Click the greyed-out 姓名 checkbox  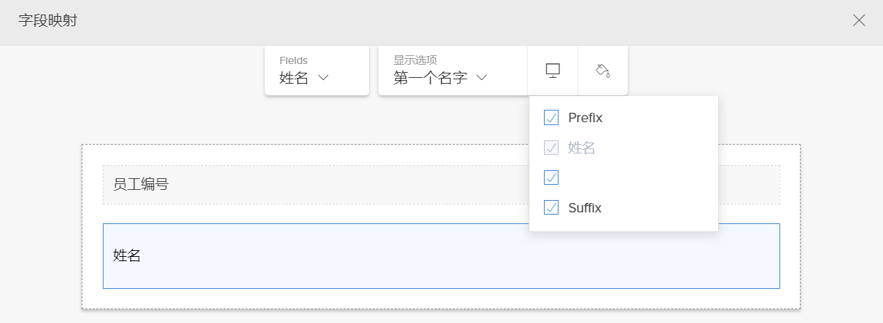[551, 148]
